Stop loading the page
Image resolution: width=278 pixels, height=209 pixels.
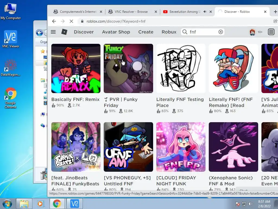click(x=71, y=21)
